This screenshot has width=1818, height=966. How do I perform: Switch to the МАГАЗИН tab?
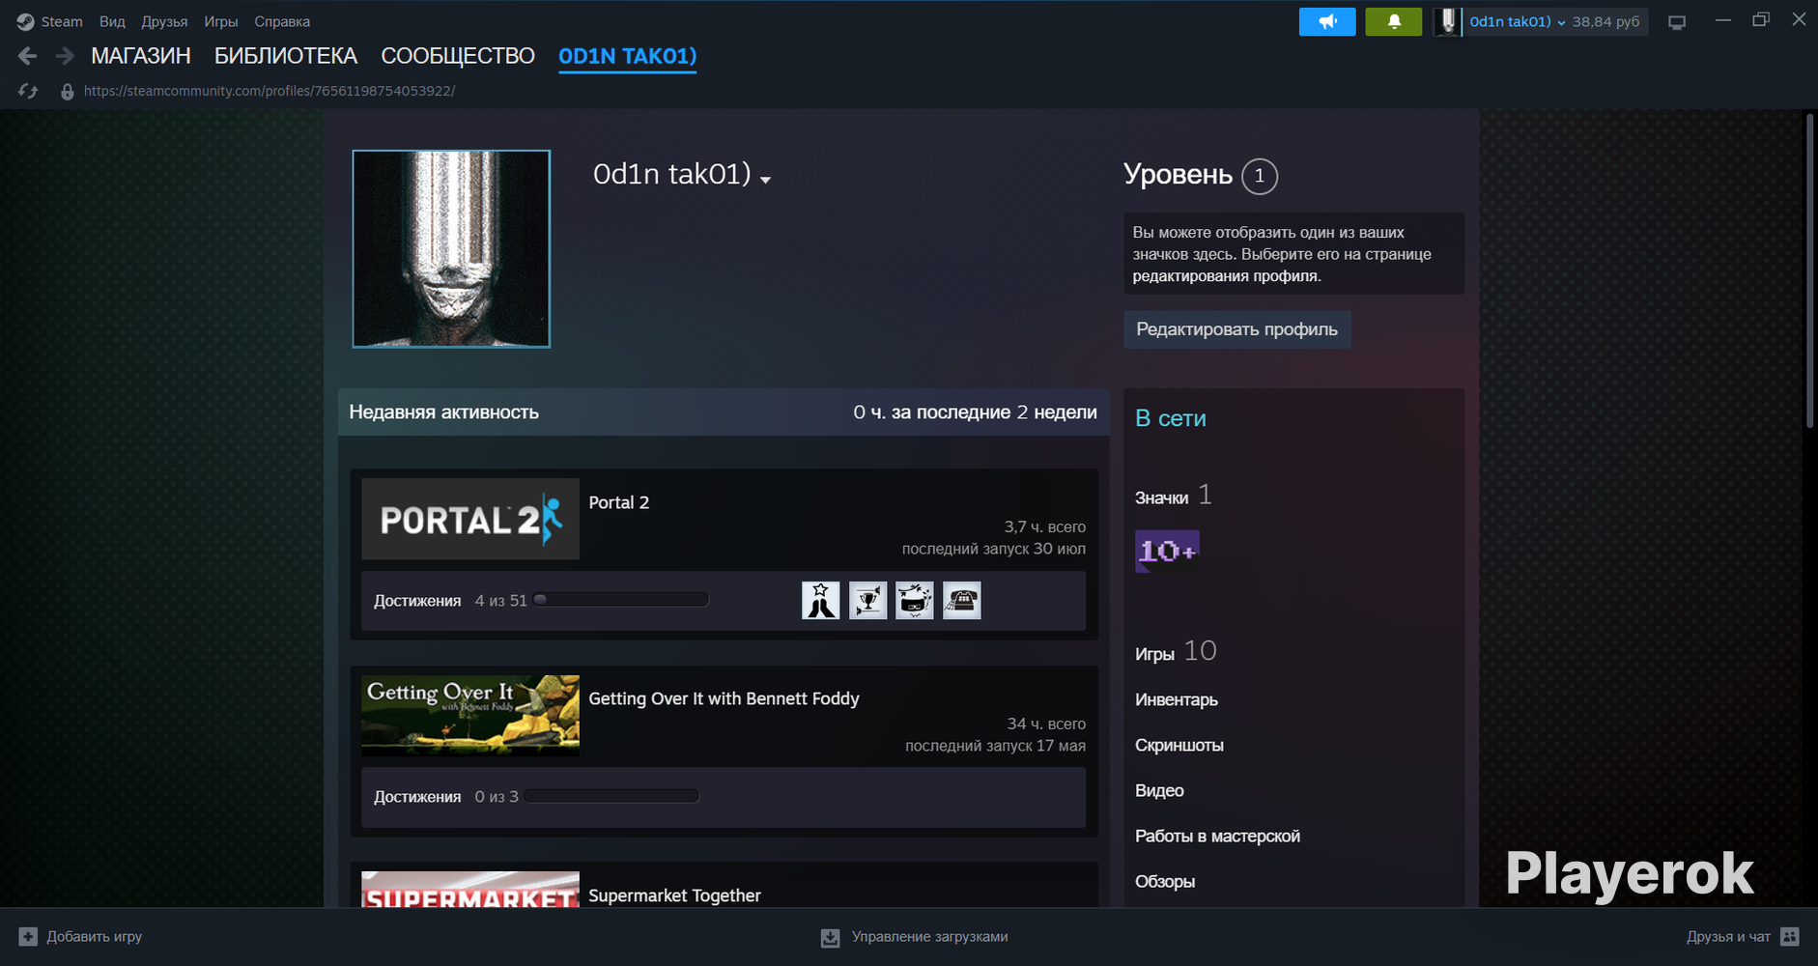(141, 56)
